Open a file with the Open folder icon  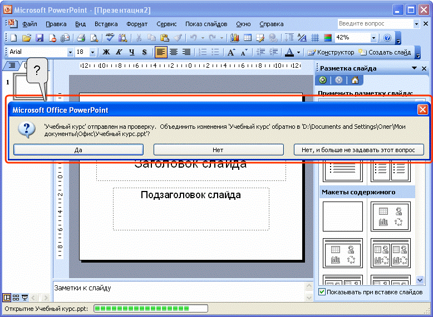point(27,38)
